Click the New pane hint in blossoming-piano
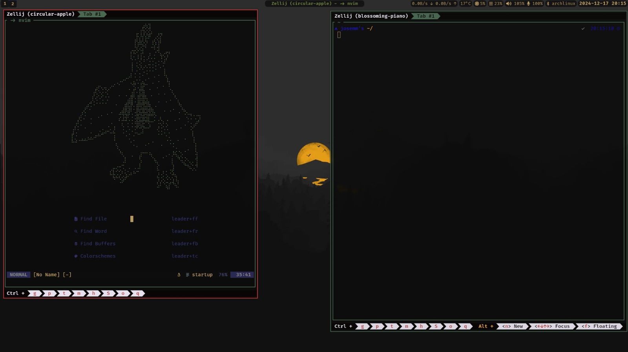The width and height of the screenshot is (628, 352). 513,326
